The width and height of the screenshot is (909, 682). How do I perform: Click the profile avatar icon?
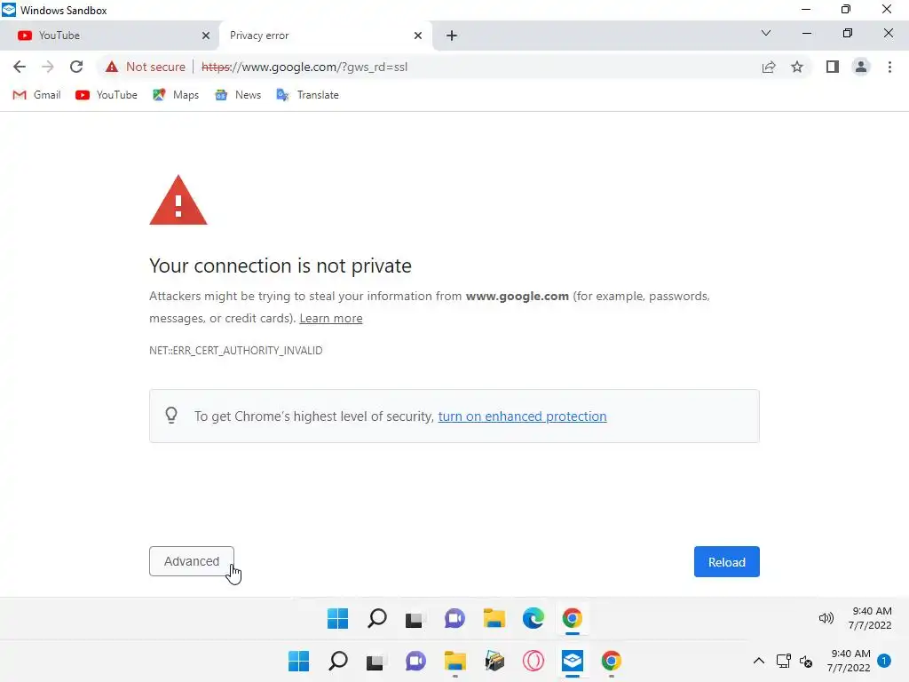pos(860,67)
